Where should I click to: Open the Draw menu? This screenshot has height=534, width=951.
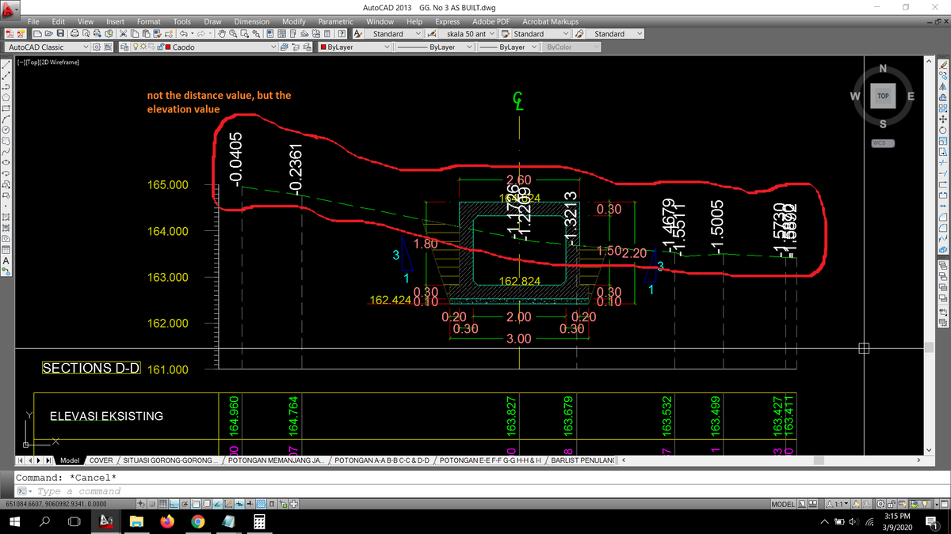click(x=212, y=21)
